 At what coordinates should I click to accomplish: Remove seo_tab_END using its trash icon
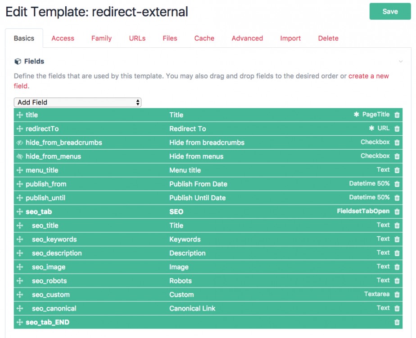tap(397, 323)
